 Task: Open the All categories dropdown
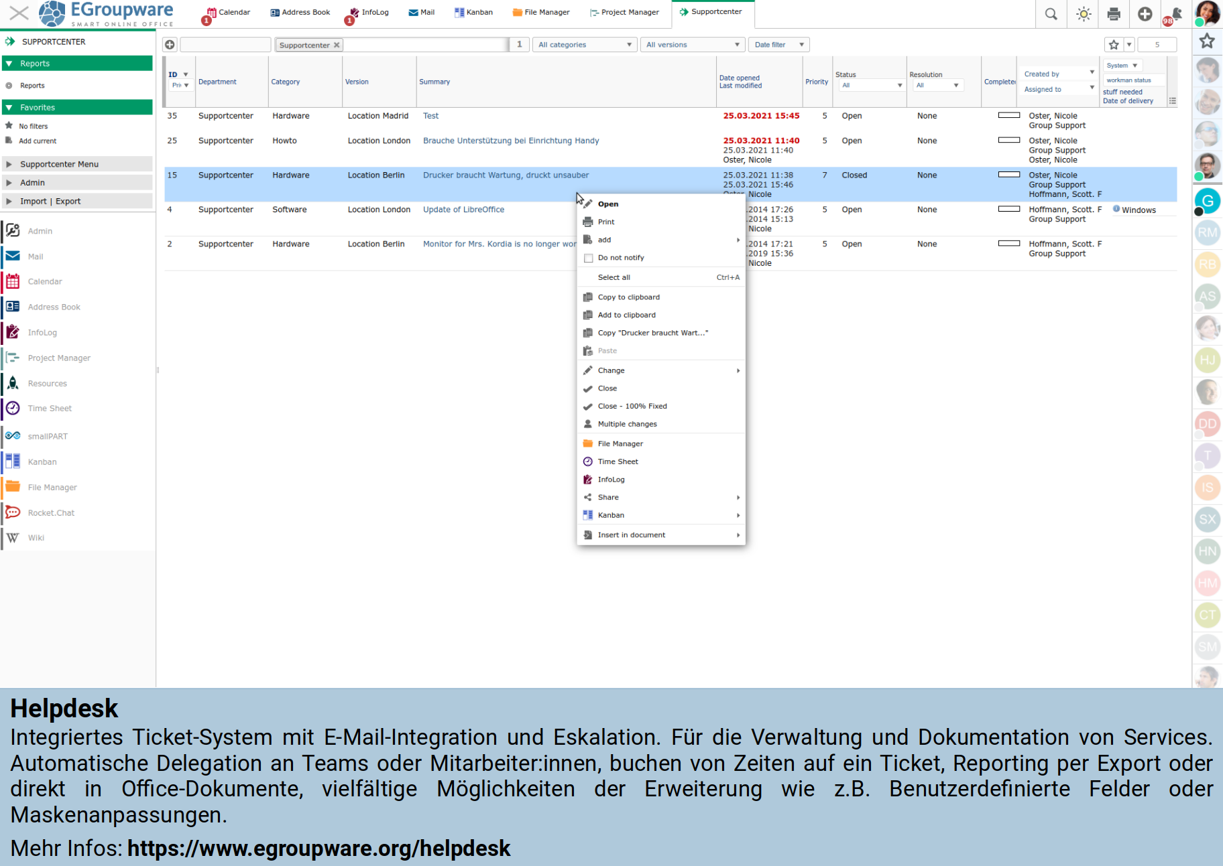point(584,45)
